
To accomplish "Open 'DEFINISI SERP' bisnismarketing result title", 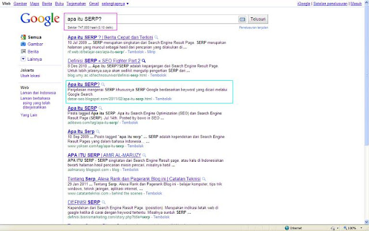I will (x=84, y=202).
